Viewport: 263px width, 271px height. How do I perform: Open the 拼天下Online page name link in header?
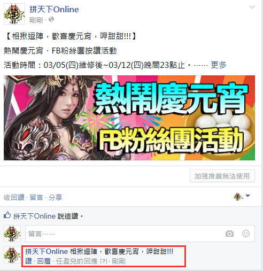tap(54, 10)
